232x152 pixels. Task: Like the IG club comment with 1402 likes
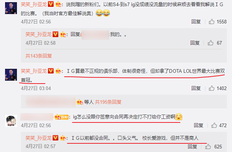click(x=211, y=88)
